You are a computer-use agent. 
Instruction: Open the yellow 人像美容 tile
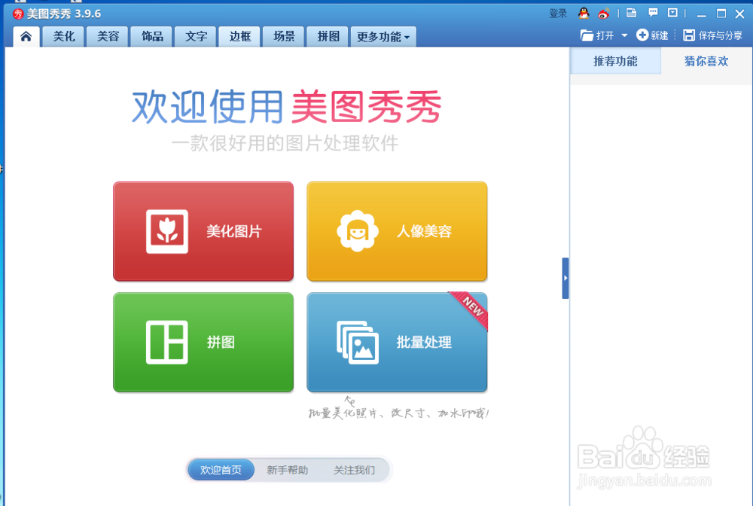[397, 231]
